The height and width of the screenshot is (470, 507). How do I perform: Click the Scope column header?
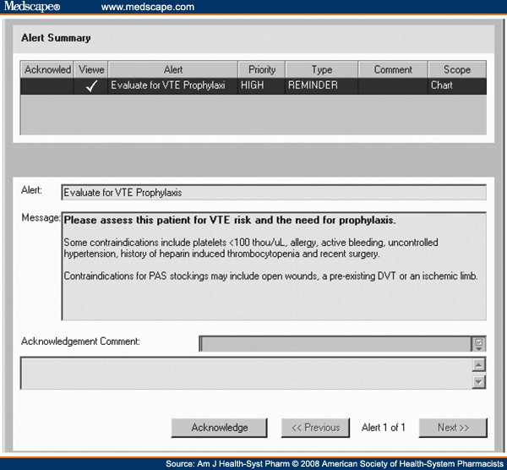coord(456,69)
